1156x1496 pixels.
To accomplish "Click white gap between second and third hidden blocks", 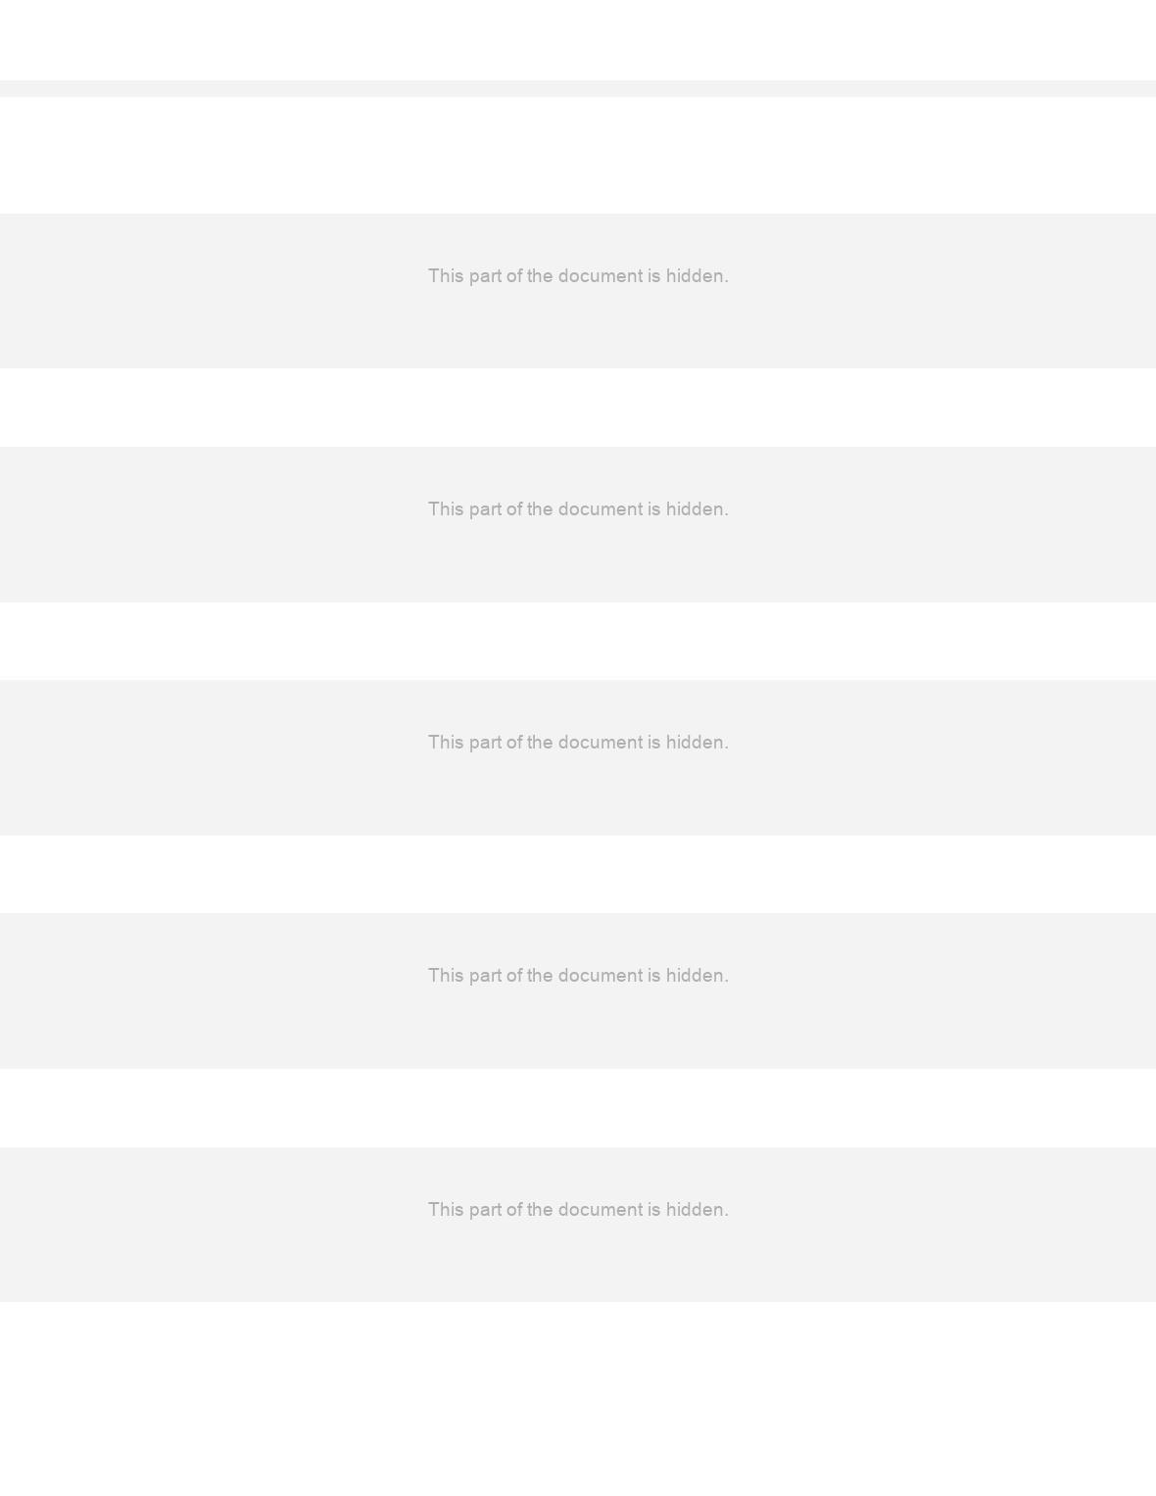I will click(x=578, y=641).
